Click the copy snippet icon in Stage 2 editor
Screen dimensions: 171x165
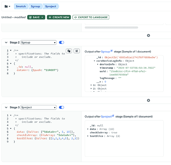pyautogui.click(x=69, y=51)
